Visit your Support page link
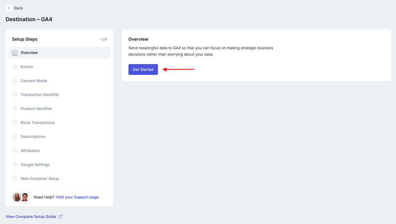 click(x=77, y=197)
